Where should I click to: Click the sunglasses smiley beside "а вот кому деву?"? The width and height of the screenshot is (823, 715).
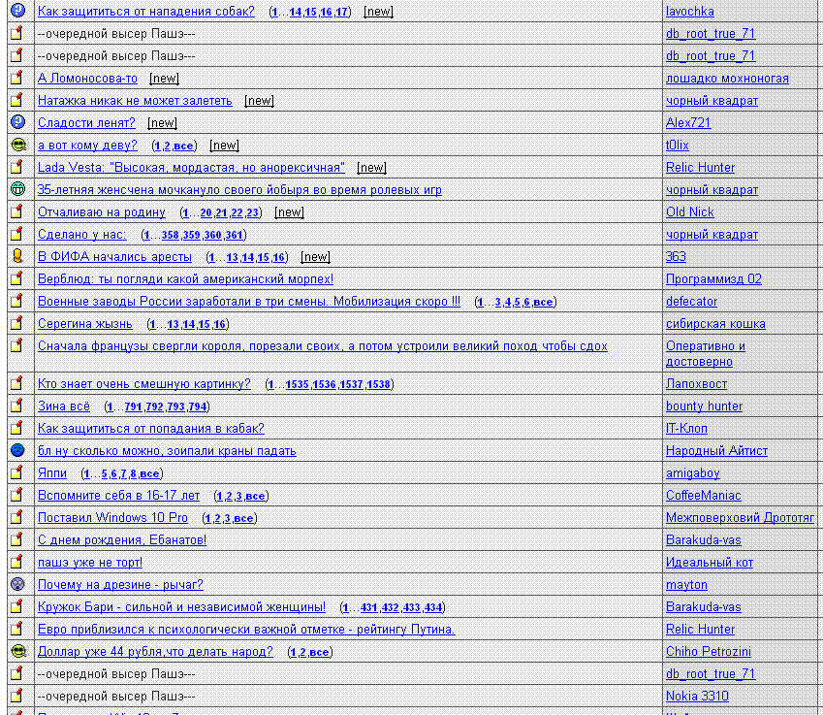tap(16, 145)
